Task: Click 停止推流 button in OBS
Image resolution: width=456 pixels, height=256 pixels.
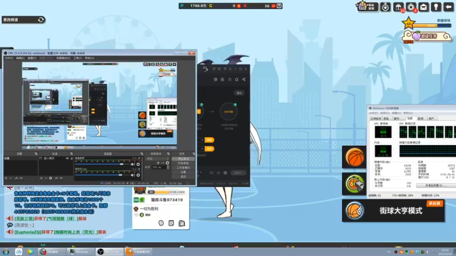Action: 183,159
